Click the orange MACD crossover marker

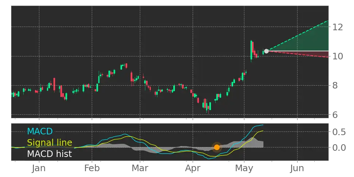click(x=217, y=147)
